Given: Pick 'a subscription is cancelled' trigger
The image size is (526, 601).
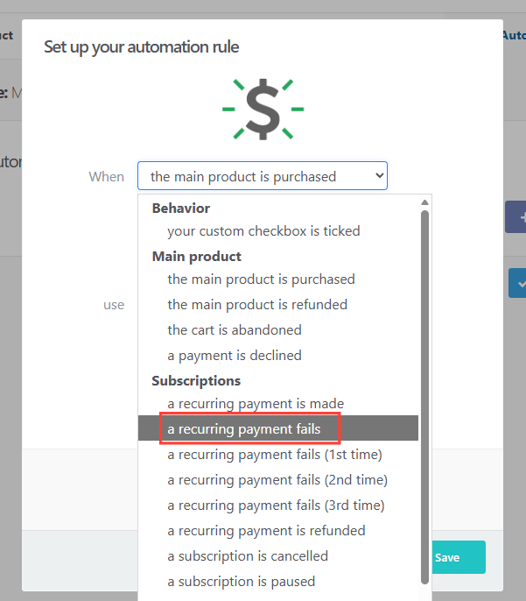Looking at the screenshot, I should 248,556.
